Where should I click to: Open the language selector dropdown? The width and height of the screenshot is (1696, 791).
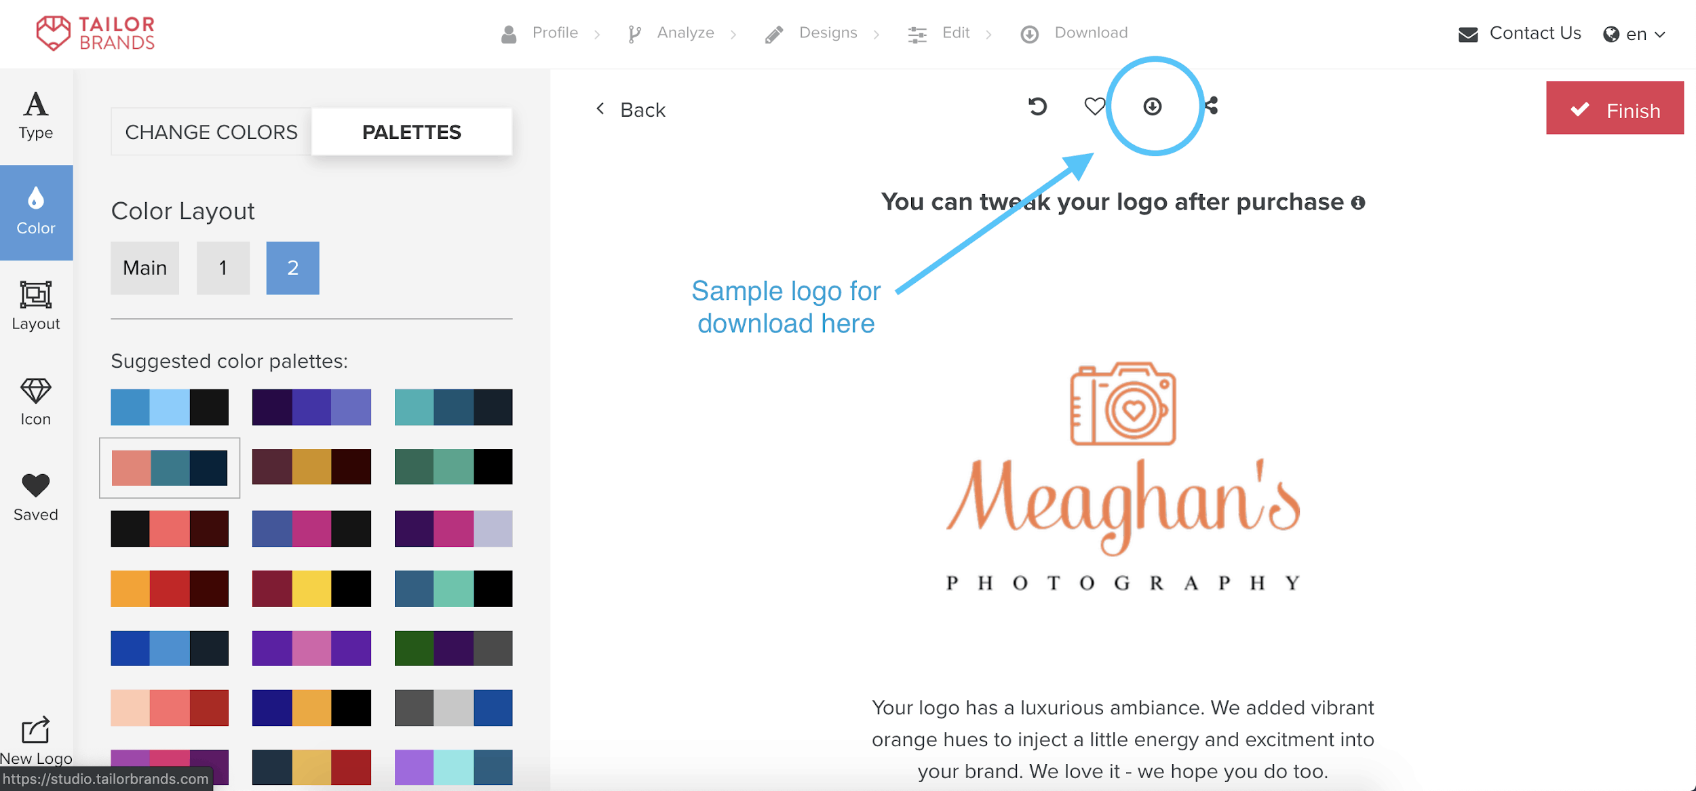(1636, 33)
